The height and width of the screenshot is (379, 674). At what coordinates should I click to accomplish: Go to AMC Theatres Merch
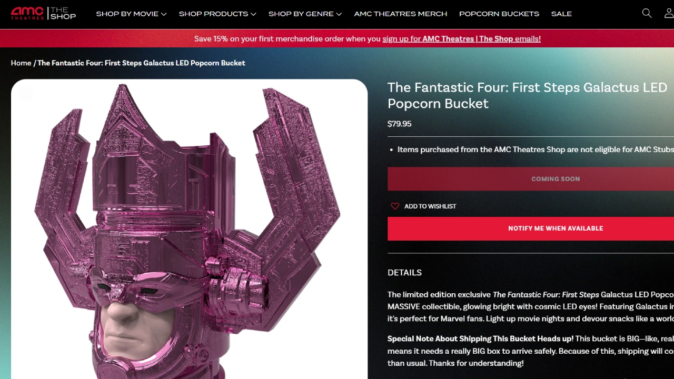[x=401, y=14]
